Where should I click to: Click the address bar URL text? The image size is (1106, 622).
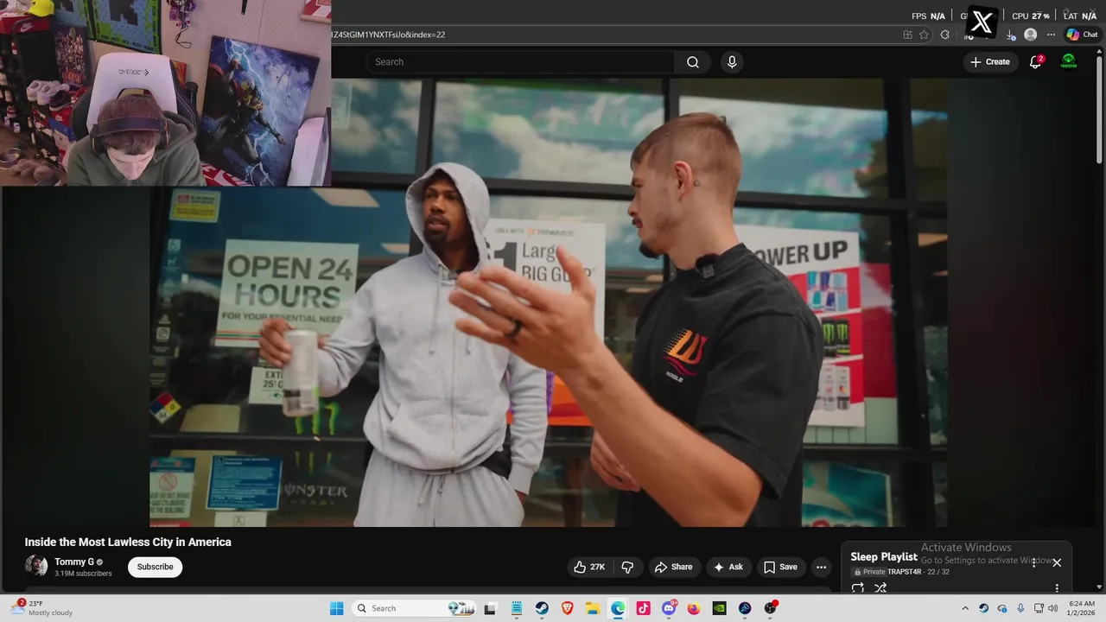point(389,35)
